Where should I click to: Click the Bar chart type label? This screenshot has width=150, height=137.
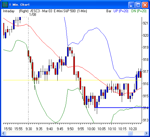pyautogui.click(x=109, y=11)
